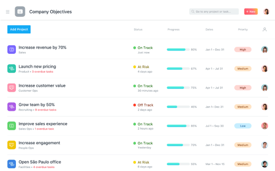This screenshot has height=171, width=275.
Task: Open owner avatar for Improve sales experience row
Action: (265, 126)
